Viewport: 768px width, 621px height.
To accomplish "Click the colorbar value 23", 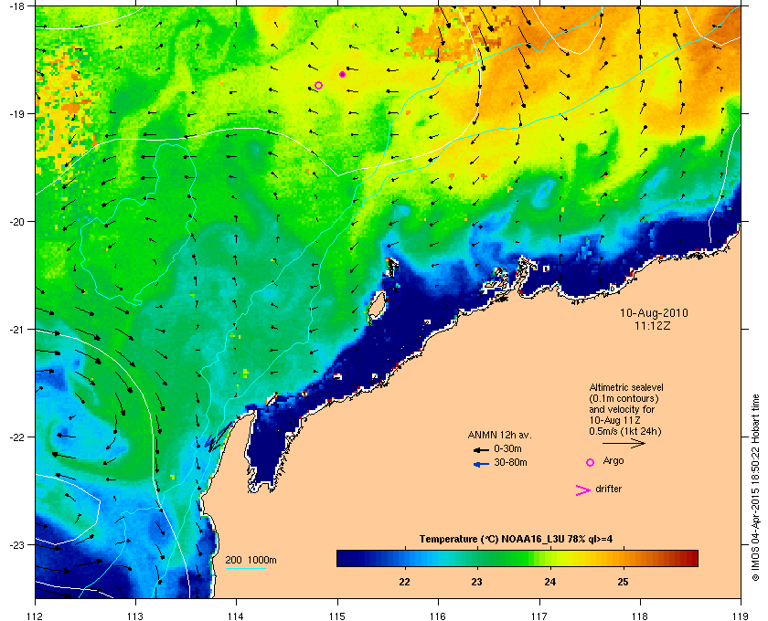I will click(476, 583).
